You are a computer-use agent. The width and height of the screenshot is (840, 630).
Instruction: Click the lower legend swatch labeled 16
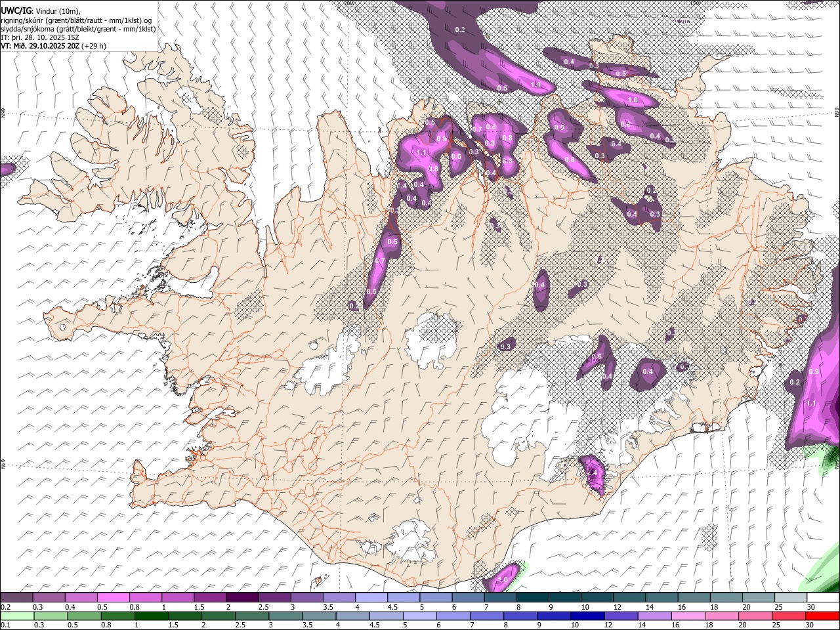[x=689, y=616]
